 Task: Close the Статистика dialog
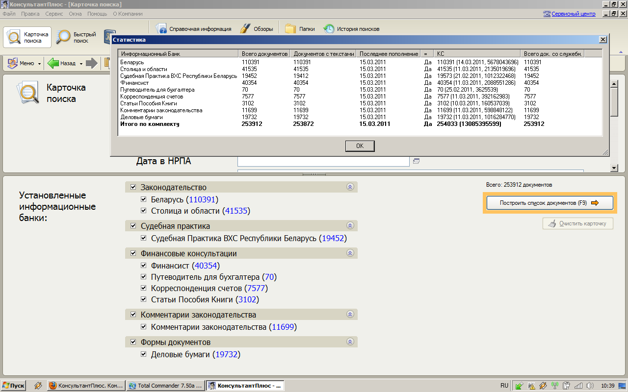coord(603,40)
